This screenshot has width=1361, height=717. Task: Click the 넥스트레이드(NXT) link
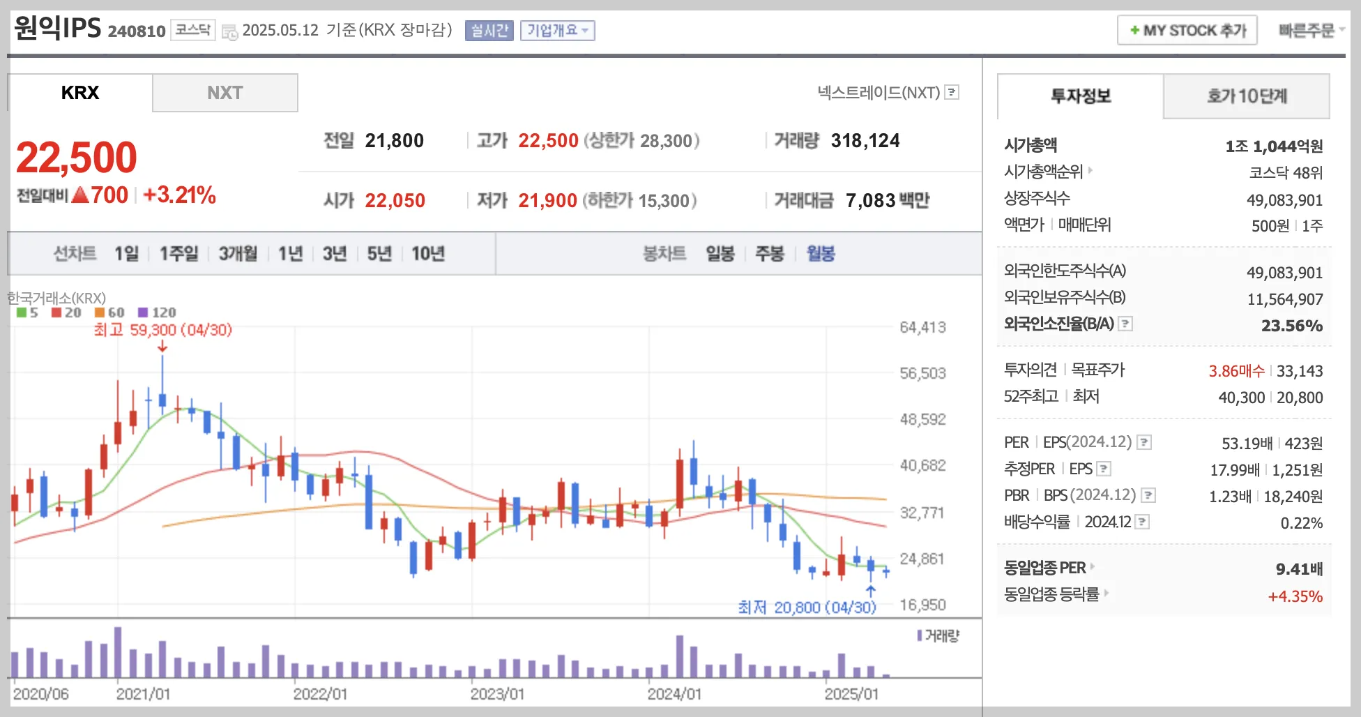[x=879, y=92]
